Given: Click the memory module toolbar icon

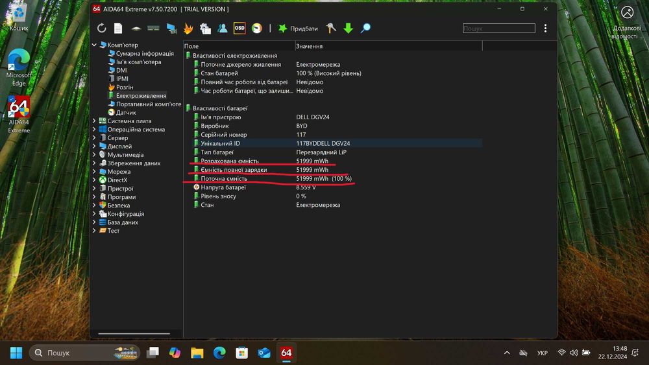Looking at the screenshot, I should [x=153, y=28].
